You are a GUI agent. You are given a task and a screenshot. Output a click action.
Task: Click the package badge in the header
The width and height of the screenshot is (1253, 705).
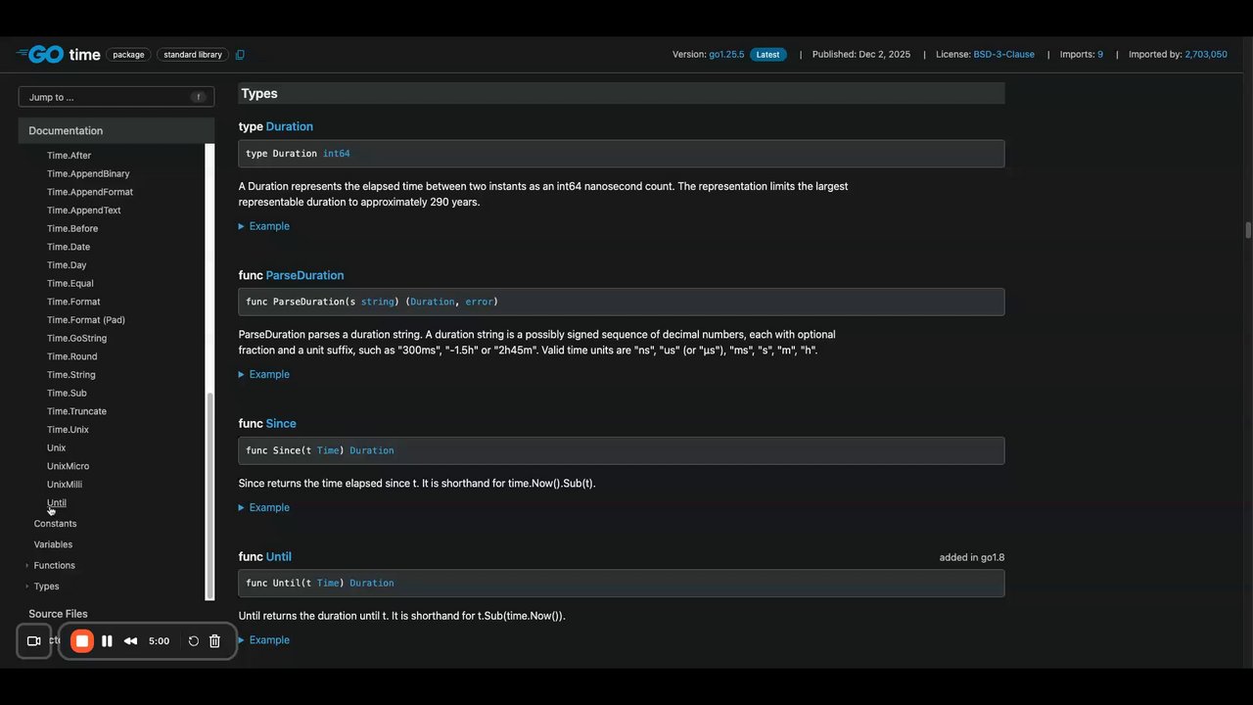tap(128, 55)
